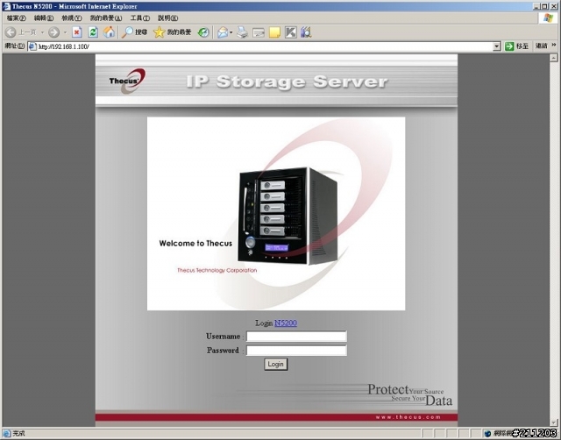The width and height of the screenshot is (561, 440).
Task: Expand the address bar history dropdown
Action: coord(497,46)
